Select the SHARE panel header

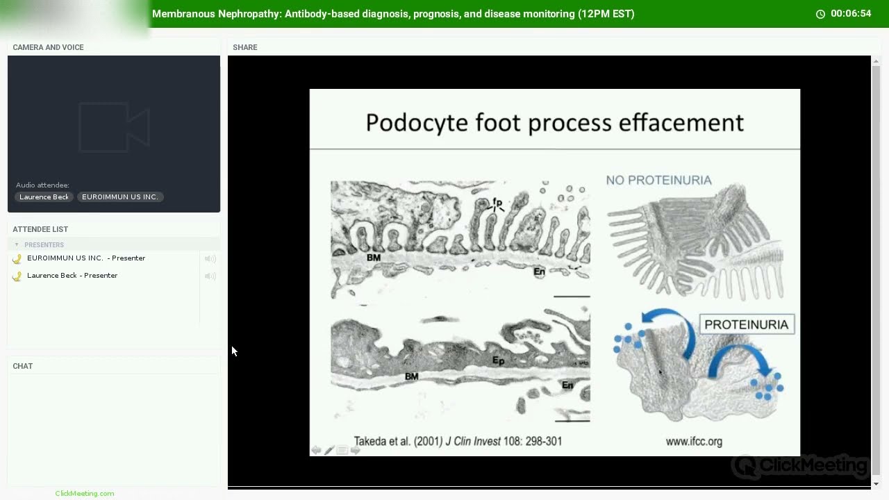[245, 47]
